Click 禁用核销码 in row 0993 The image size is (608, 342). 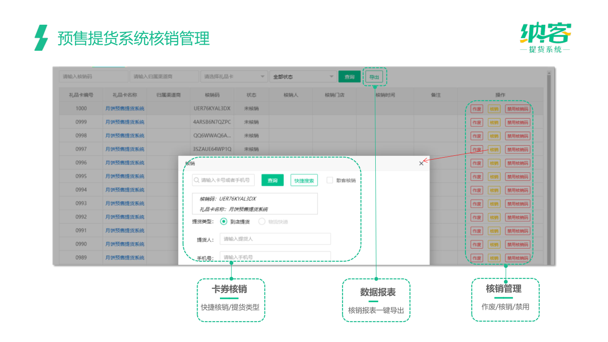tap(517, 203)
